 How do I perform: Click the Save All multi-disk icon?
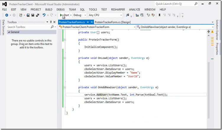(x=38, y=15)
